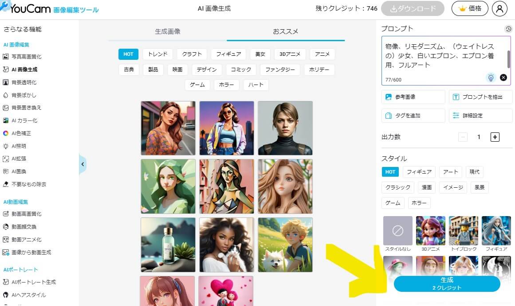515x306 pixels.
Task: Open 背景ぼかし in sidebar
Action: click(20, 95)
